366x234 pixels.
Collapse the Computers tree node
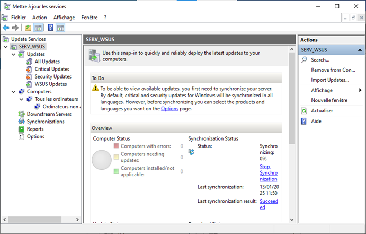point(14,92)
